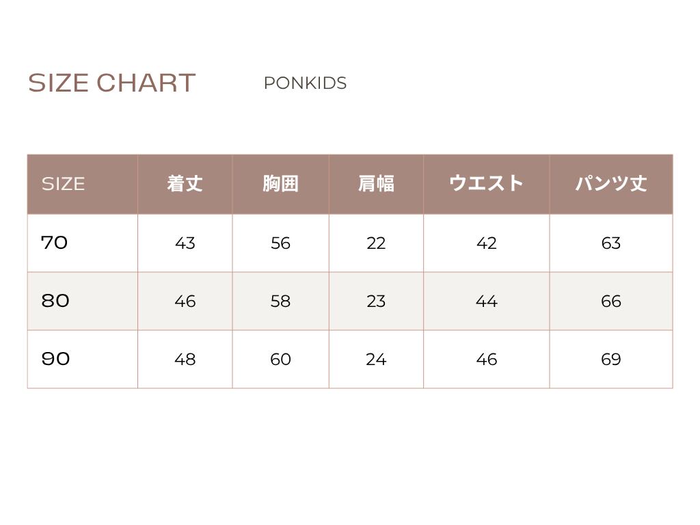
Task: Click the 肩幅 value 23
Action: (376, 301)
